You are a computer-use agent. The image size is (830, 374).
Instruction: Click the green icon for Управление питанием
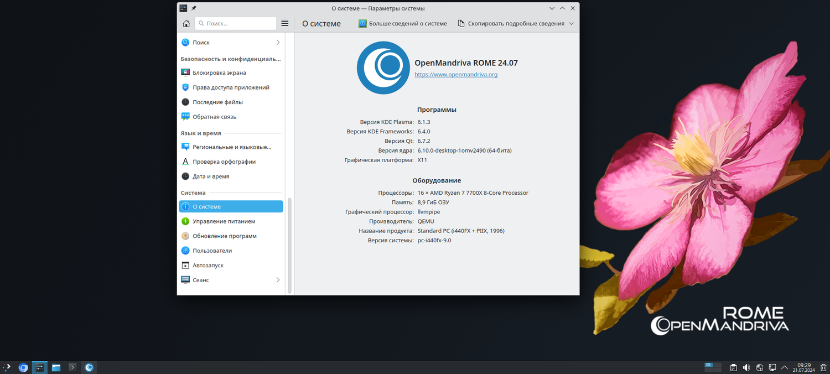point(185,221)
